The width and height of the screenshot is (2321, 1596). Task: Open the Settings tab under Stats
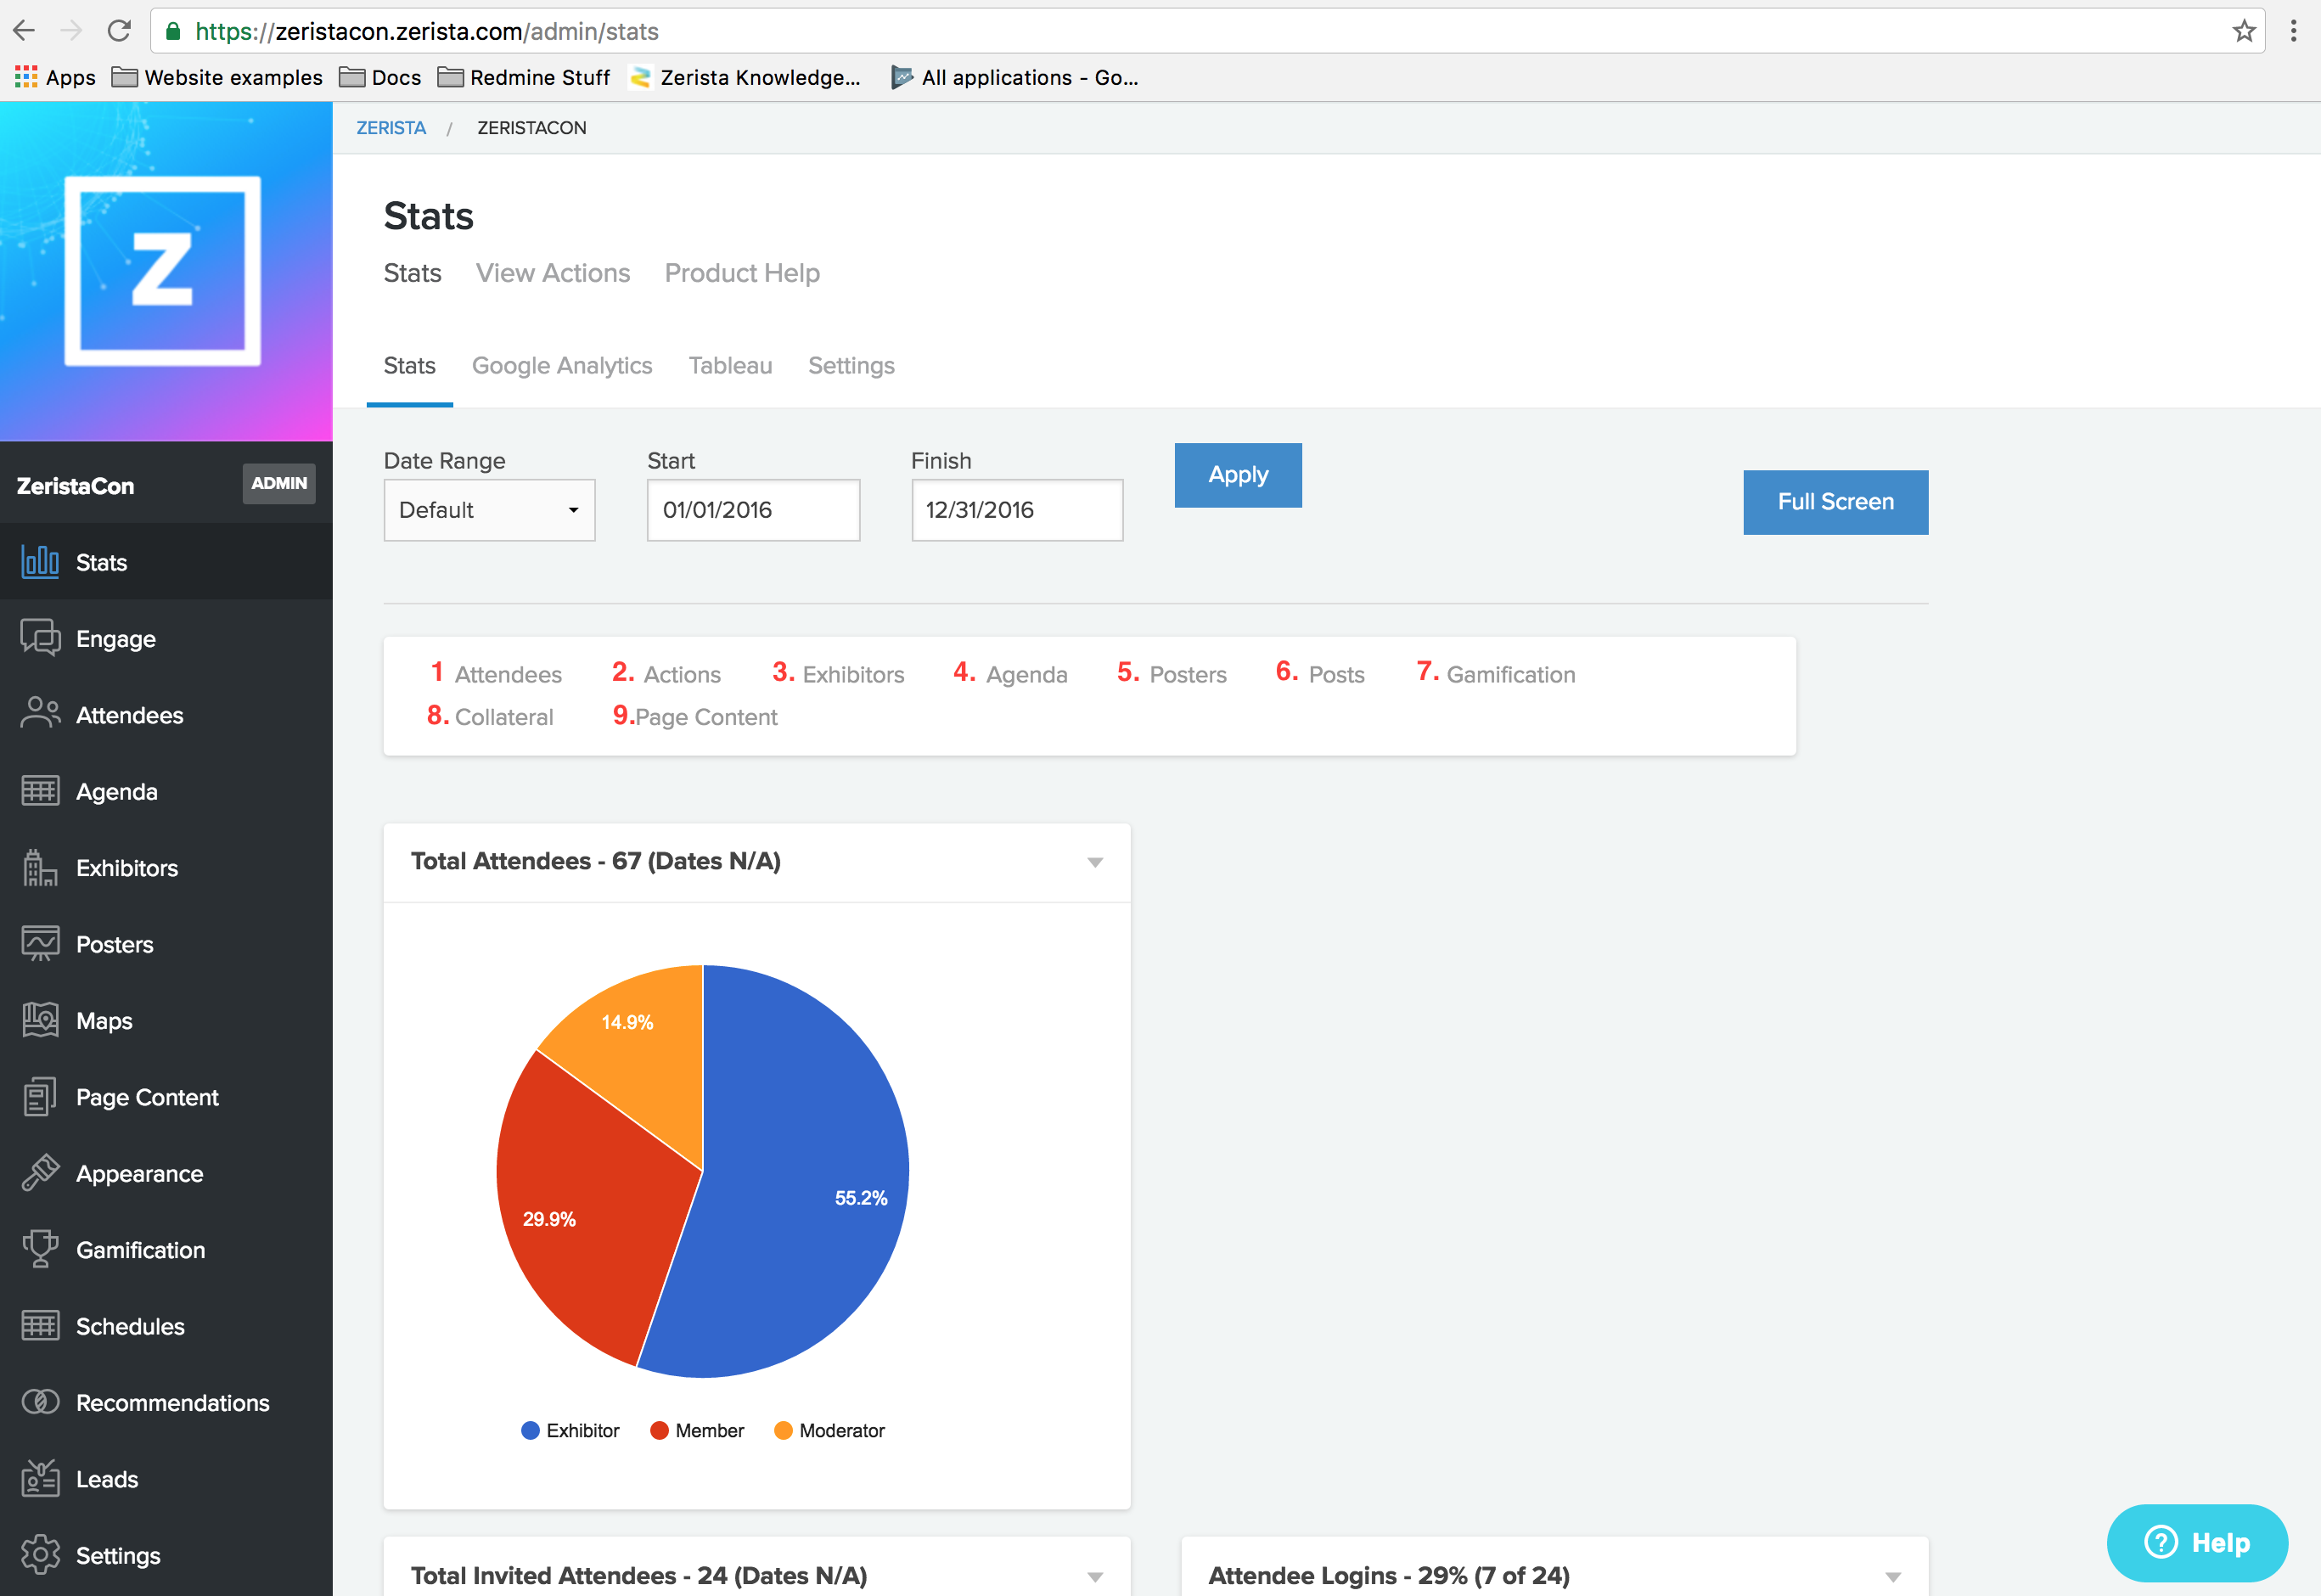pos(851,366)
